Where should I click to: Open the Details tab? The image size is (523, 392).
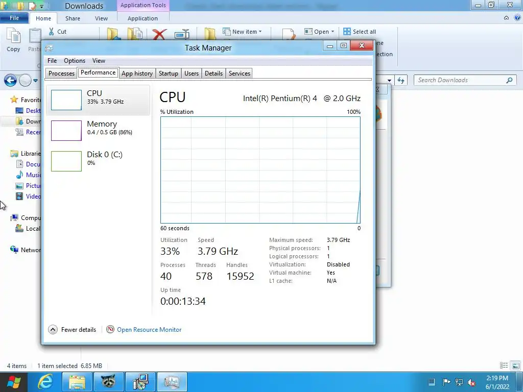pyautogui.click(x=214, y=73)
